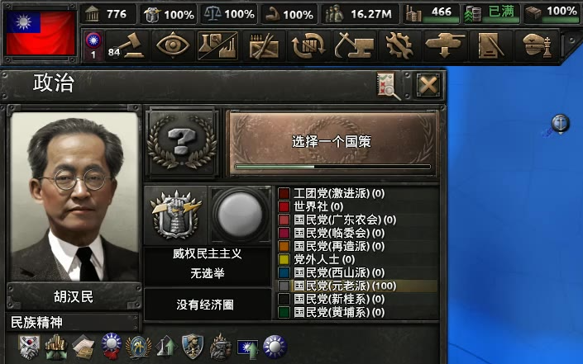Open the research flask icon

coord(217,46)
